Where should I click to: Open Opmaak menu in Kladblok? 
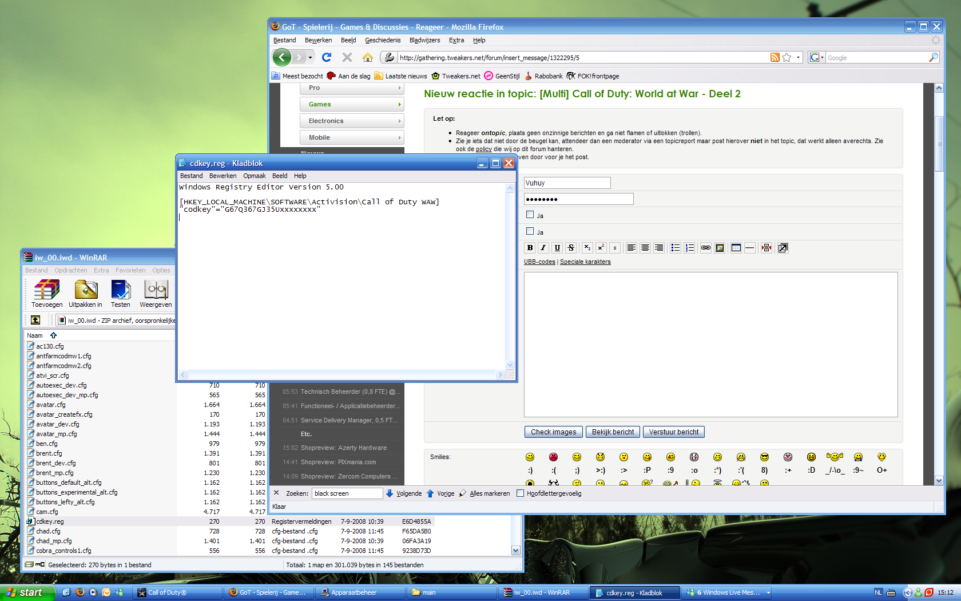click(254, 176)
